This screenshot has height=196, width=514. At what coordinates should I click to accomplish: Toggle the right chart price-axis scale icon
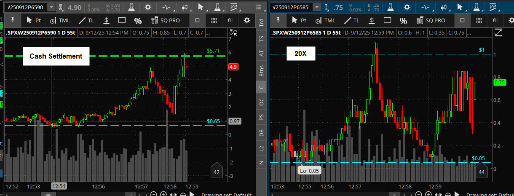click(498, 32)
